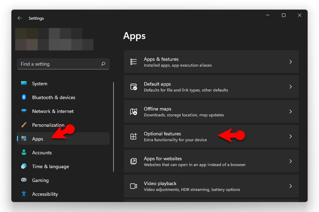Click the Video playback camera icon
Image resolution: width=319 pixels, height=212 pixels.
point(134,186)
